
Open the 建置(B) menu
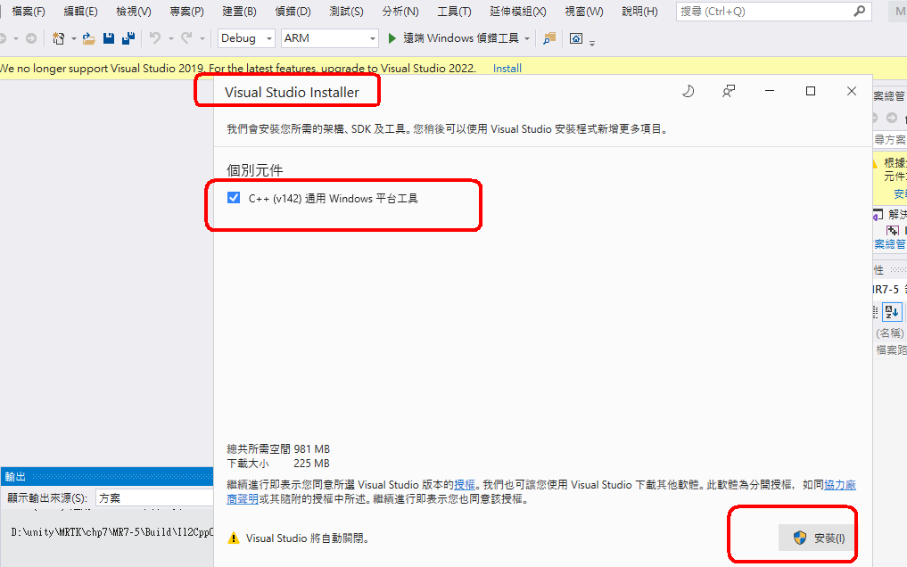pos(240,12)
